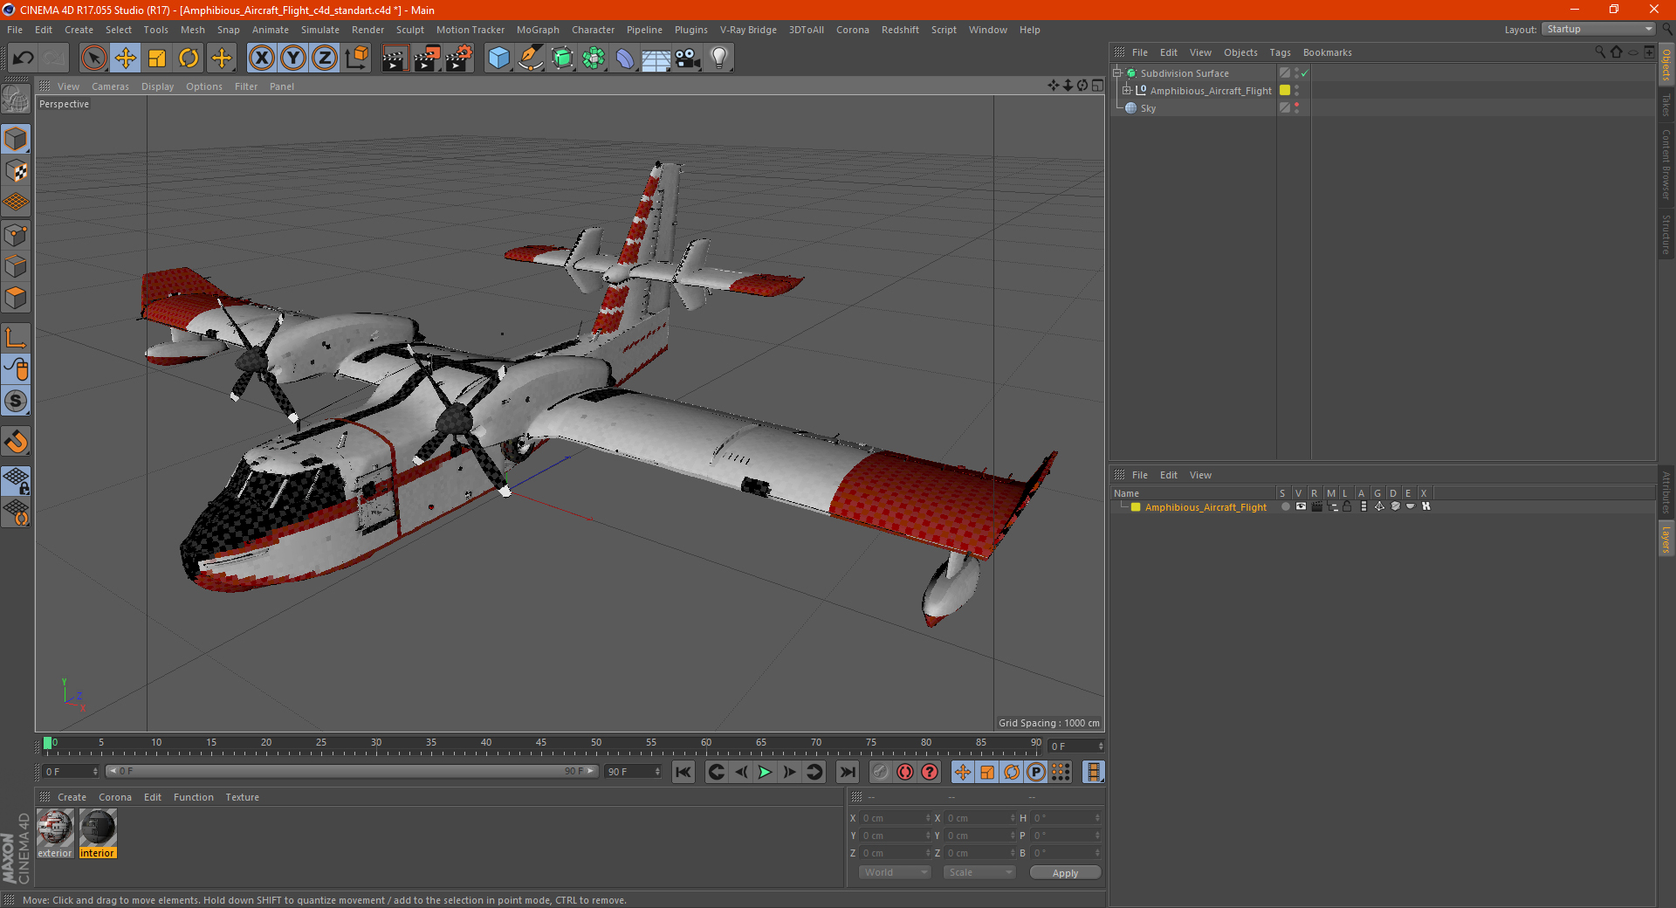The image size is (1676, 908).
Task: Click the X position input field
Action: [896, 818]
